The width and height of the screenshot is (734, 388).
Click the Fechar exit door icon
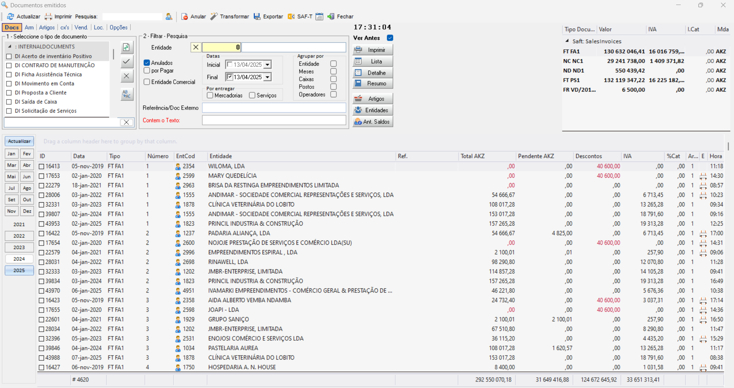click(331, 16)
